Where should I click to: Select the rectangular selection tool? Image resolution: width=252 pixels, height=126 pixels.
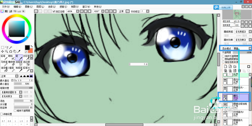tap(3, 47)
